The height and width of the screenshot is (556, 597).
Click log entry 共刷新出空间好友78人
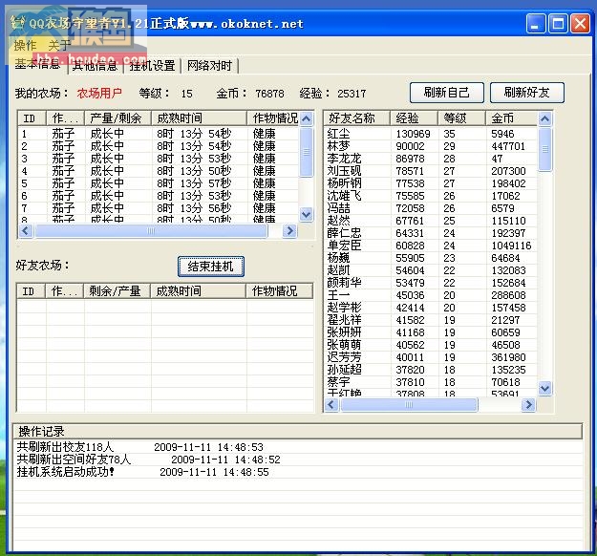click(298, 460)
